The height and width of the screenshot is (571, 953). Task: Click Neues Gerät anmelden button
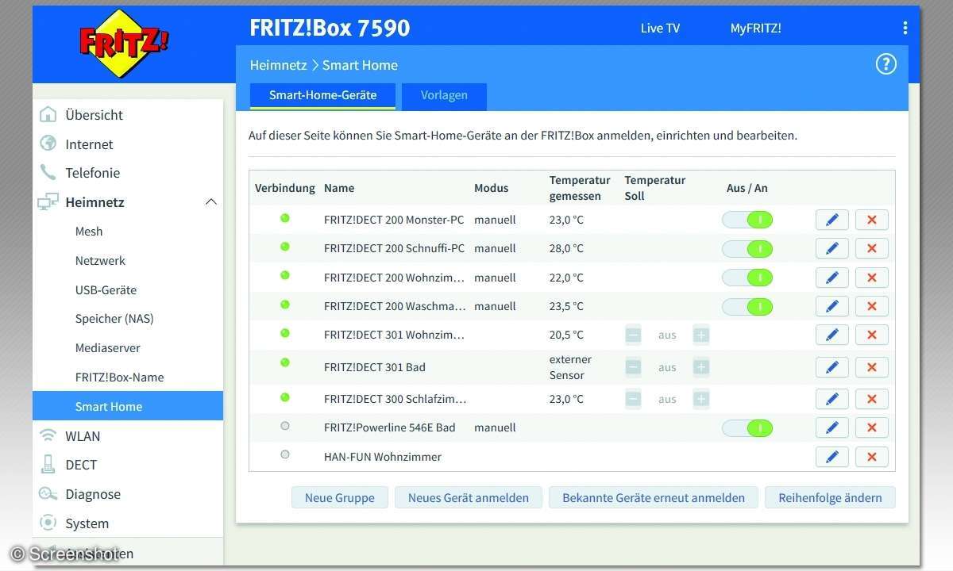point(469,497)
